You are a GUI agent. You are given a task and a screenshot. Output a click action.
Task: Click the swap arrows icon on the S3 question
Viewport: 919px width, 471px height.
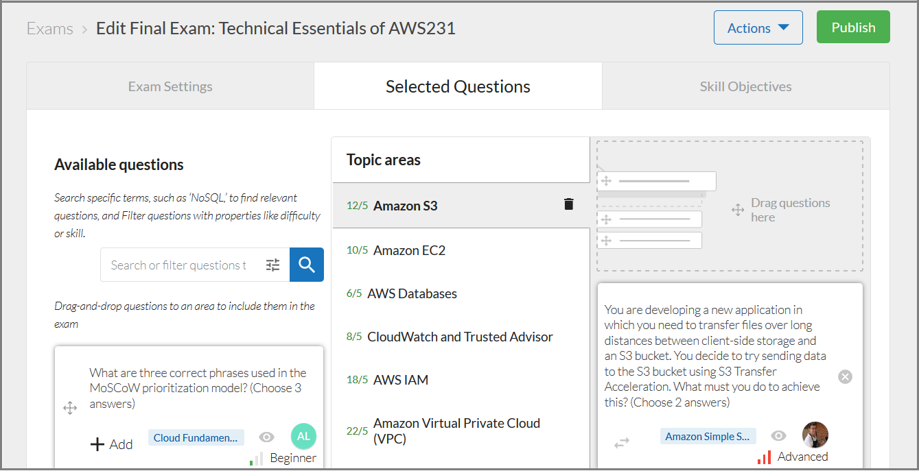[622, 443]
